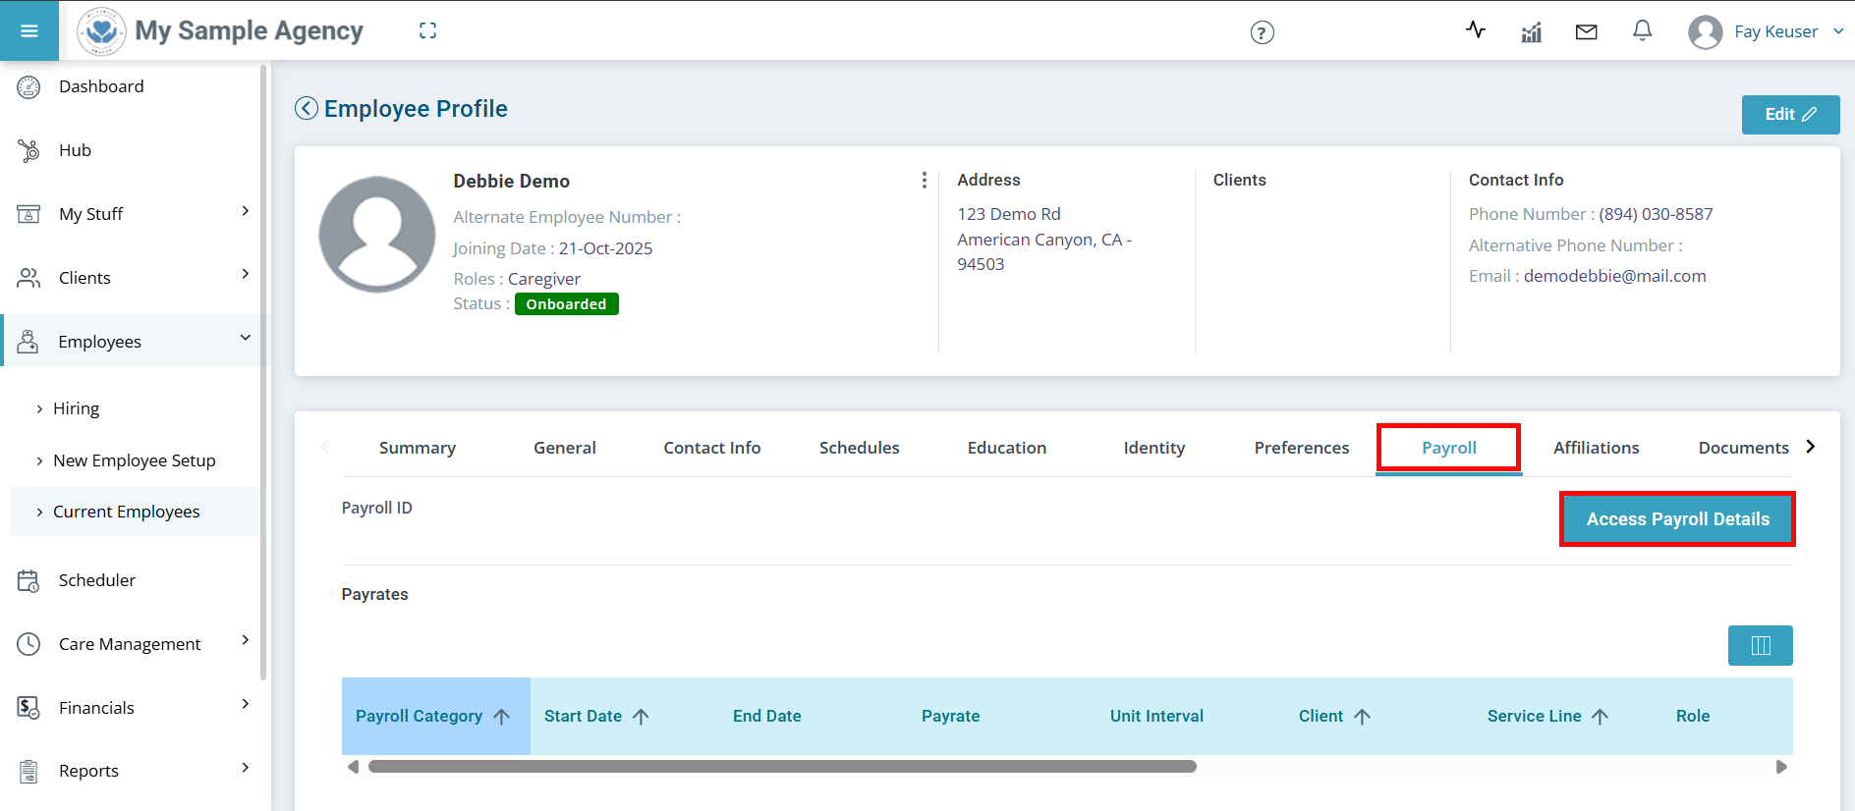The width and height of the screenshot is (1855, 811).
Task: Open the help question mark icon
Action: click(x=1262, y=32)
